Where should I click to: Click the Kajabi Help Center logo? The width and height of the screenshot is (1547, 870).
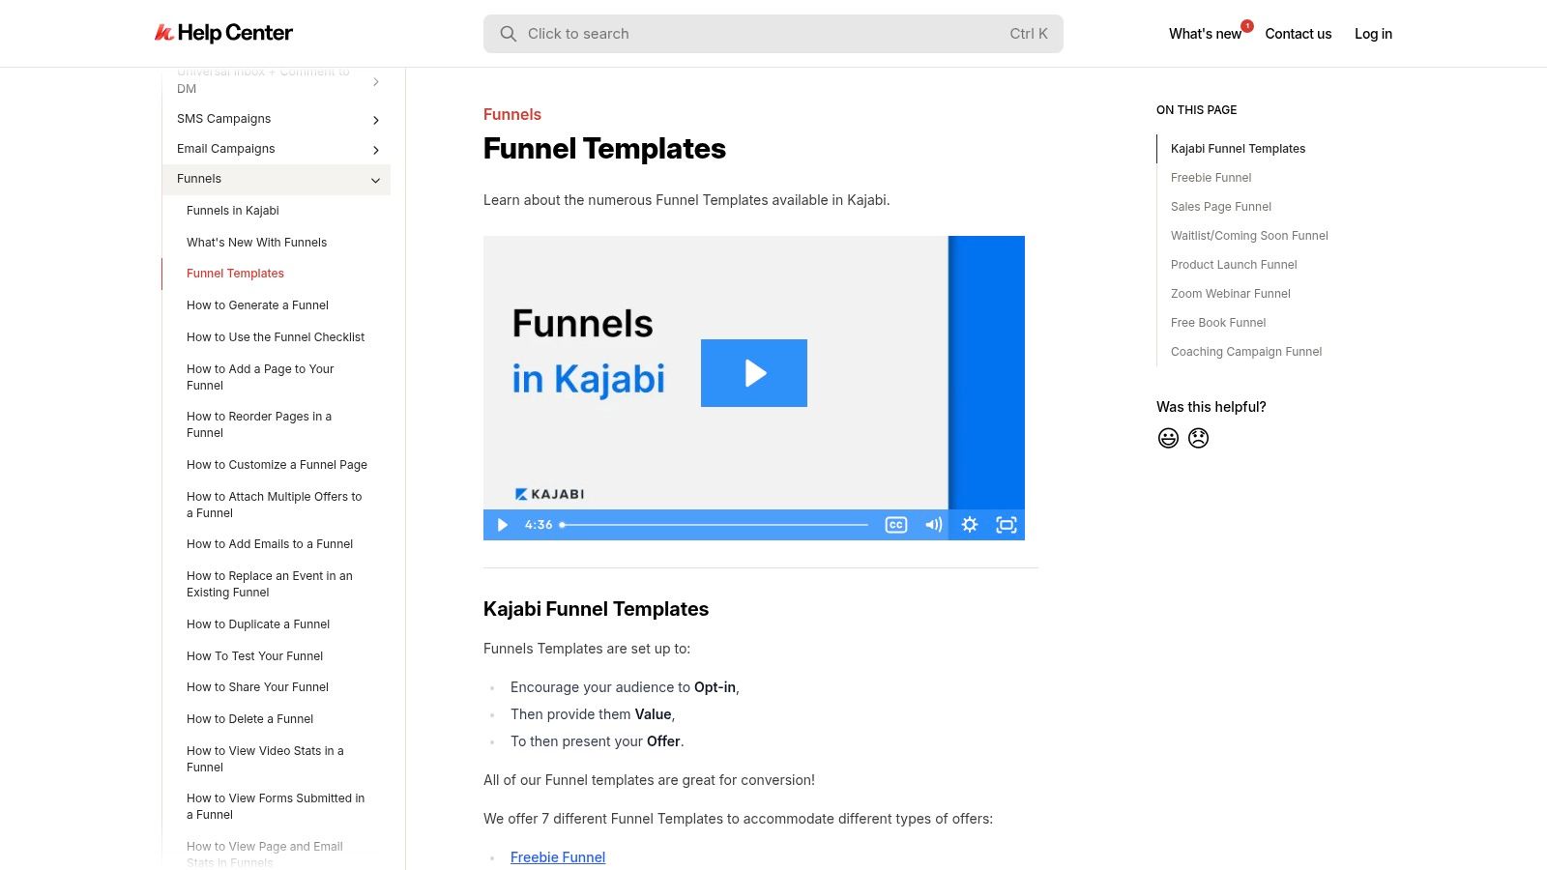click(222, 32)
